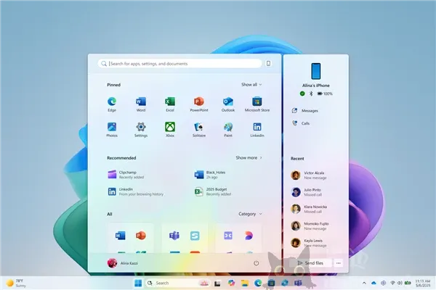Open the Category view dropdown
Screen dimensions: 436x290
[x=250, y=214]
